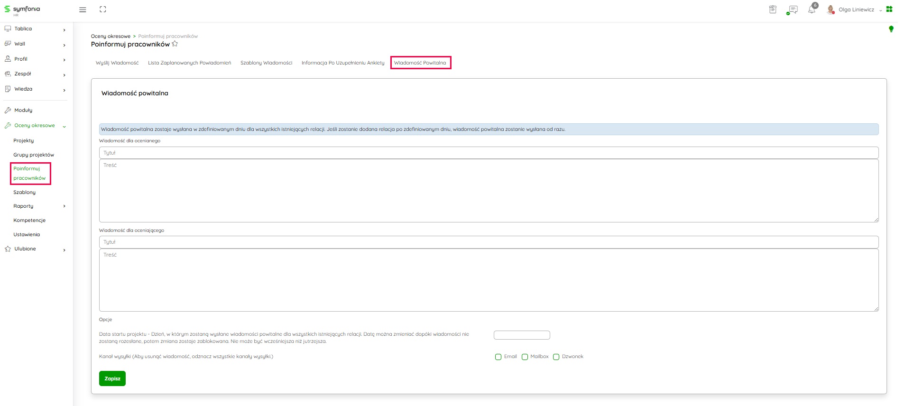The height and width of the screenshot is (406, 904).
Task: Open the Lista Zaplanowanych Powiadomień tab
Action: point(189,63)
